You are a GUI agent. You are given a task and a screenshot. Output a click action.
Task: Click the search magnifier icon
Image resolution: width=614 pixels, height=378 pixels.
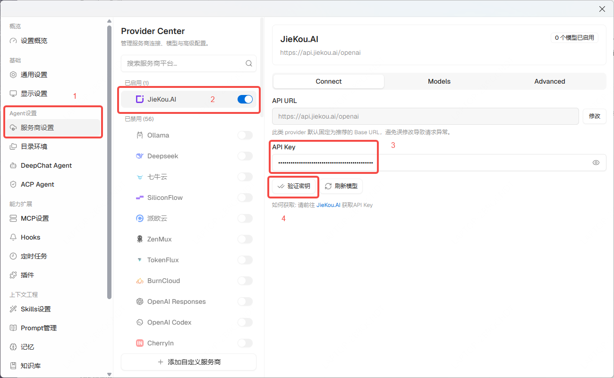pos(249,63)
